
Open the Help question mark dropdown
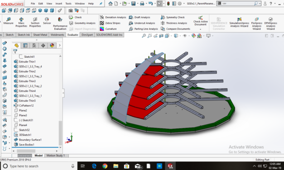pyautogui.click(x=271, y=4)
